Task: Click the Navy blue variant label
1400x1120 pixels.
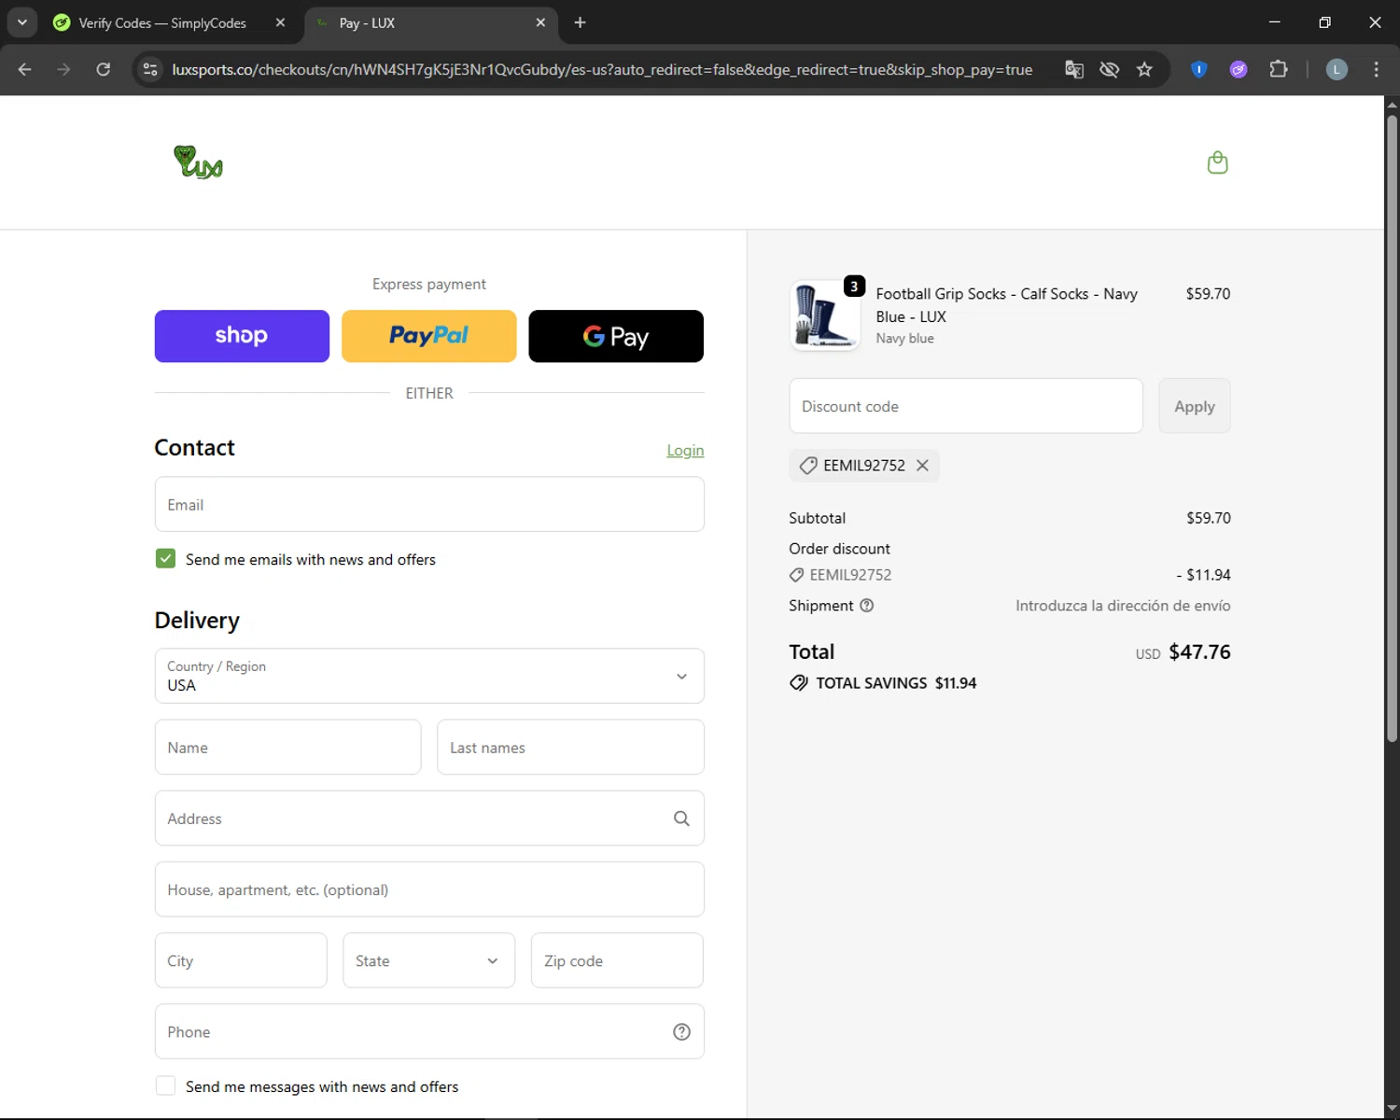Action: click(x=904, y=339)
